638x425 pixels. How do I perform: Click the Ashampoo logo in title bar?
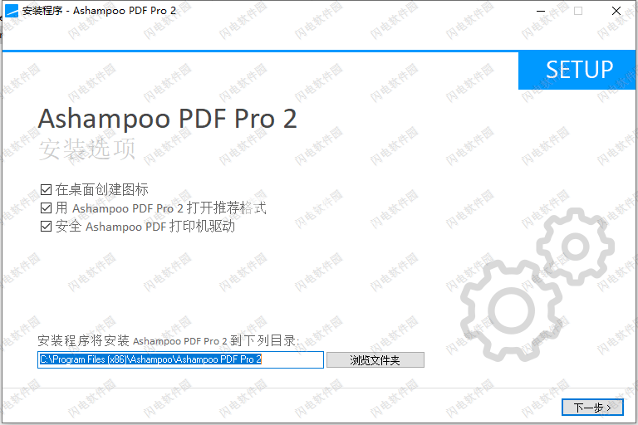(12, 11)
